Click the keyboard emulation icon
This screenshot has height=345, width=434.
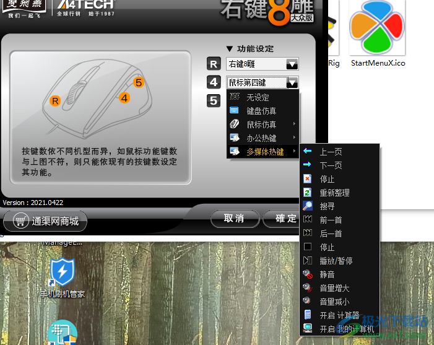point(234,110)
